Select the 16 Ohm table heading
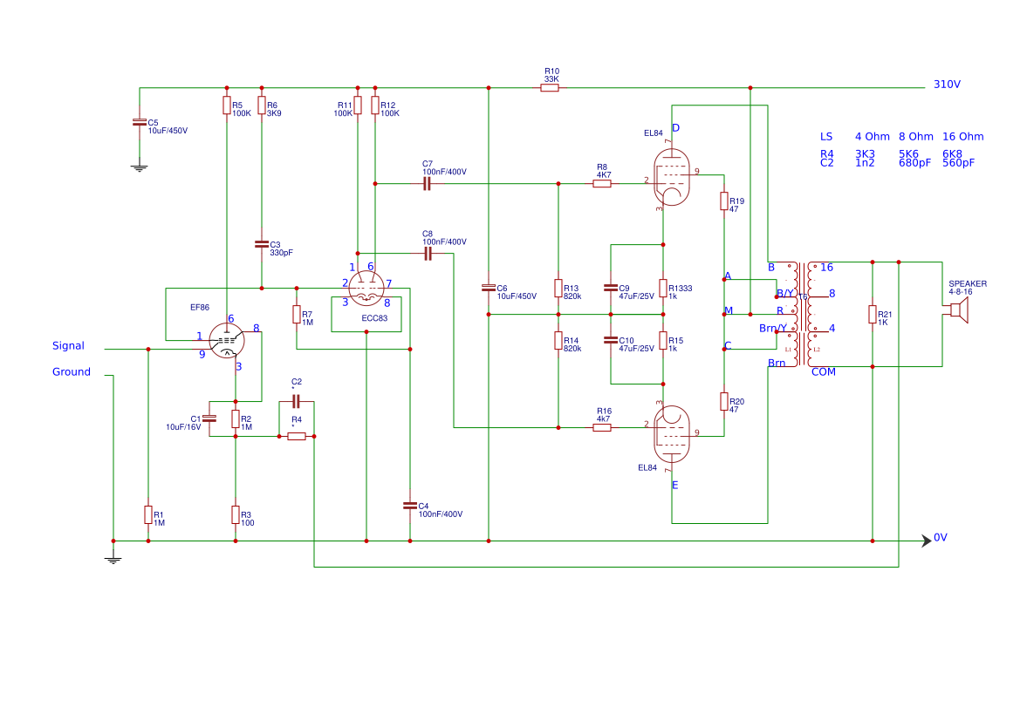 point(962,137)
